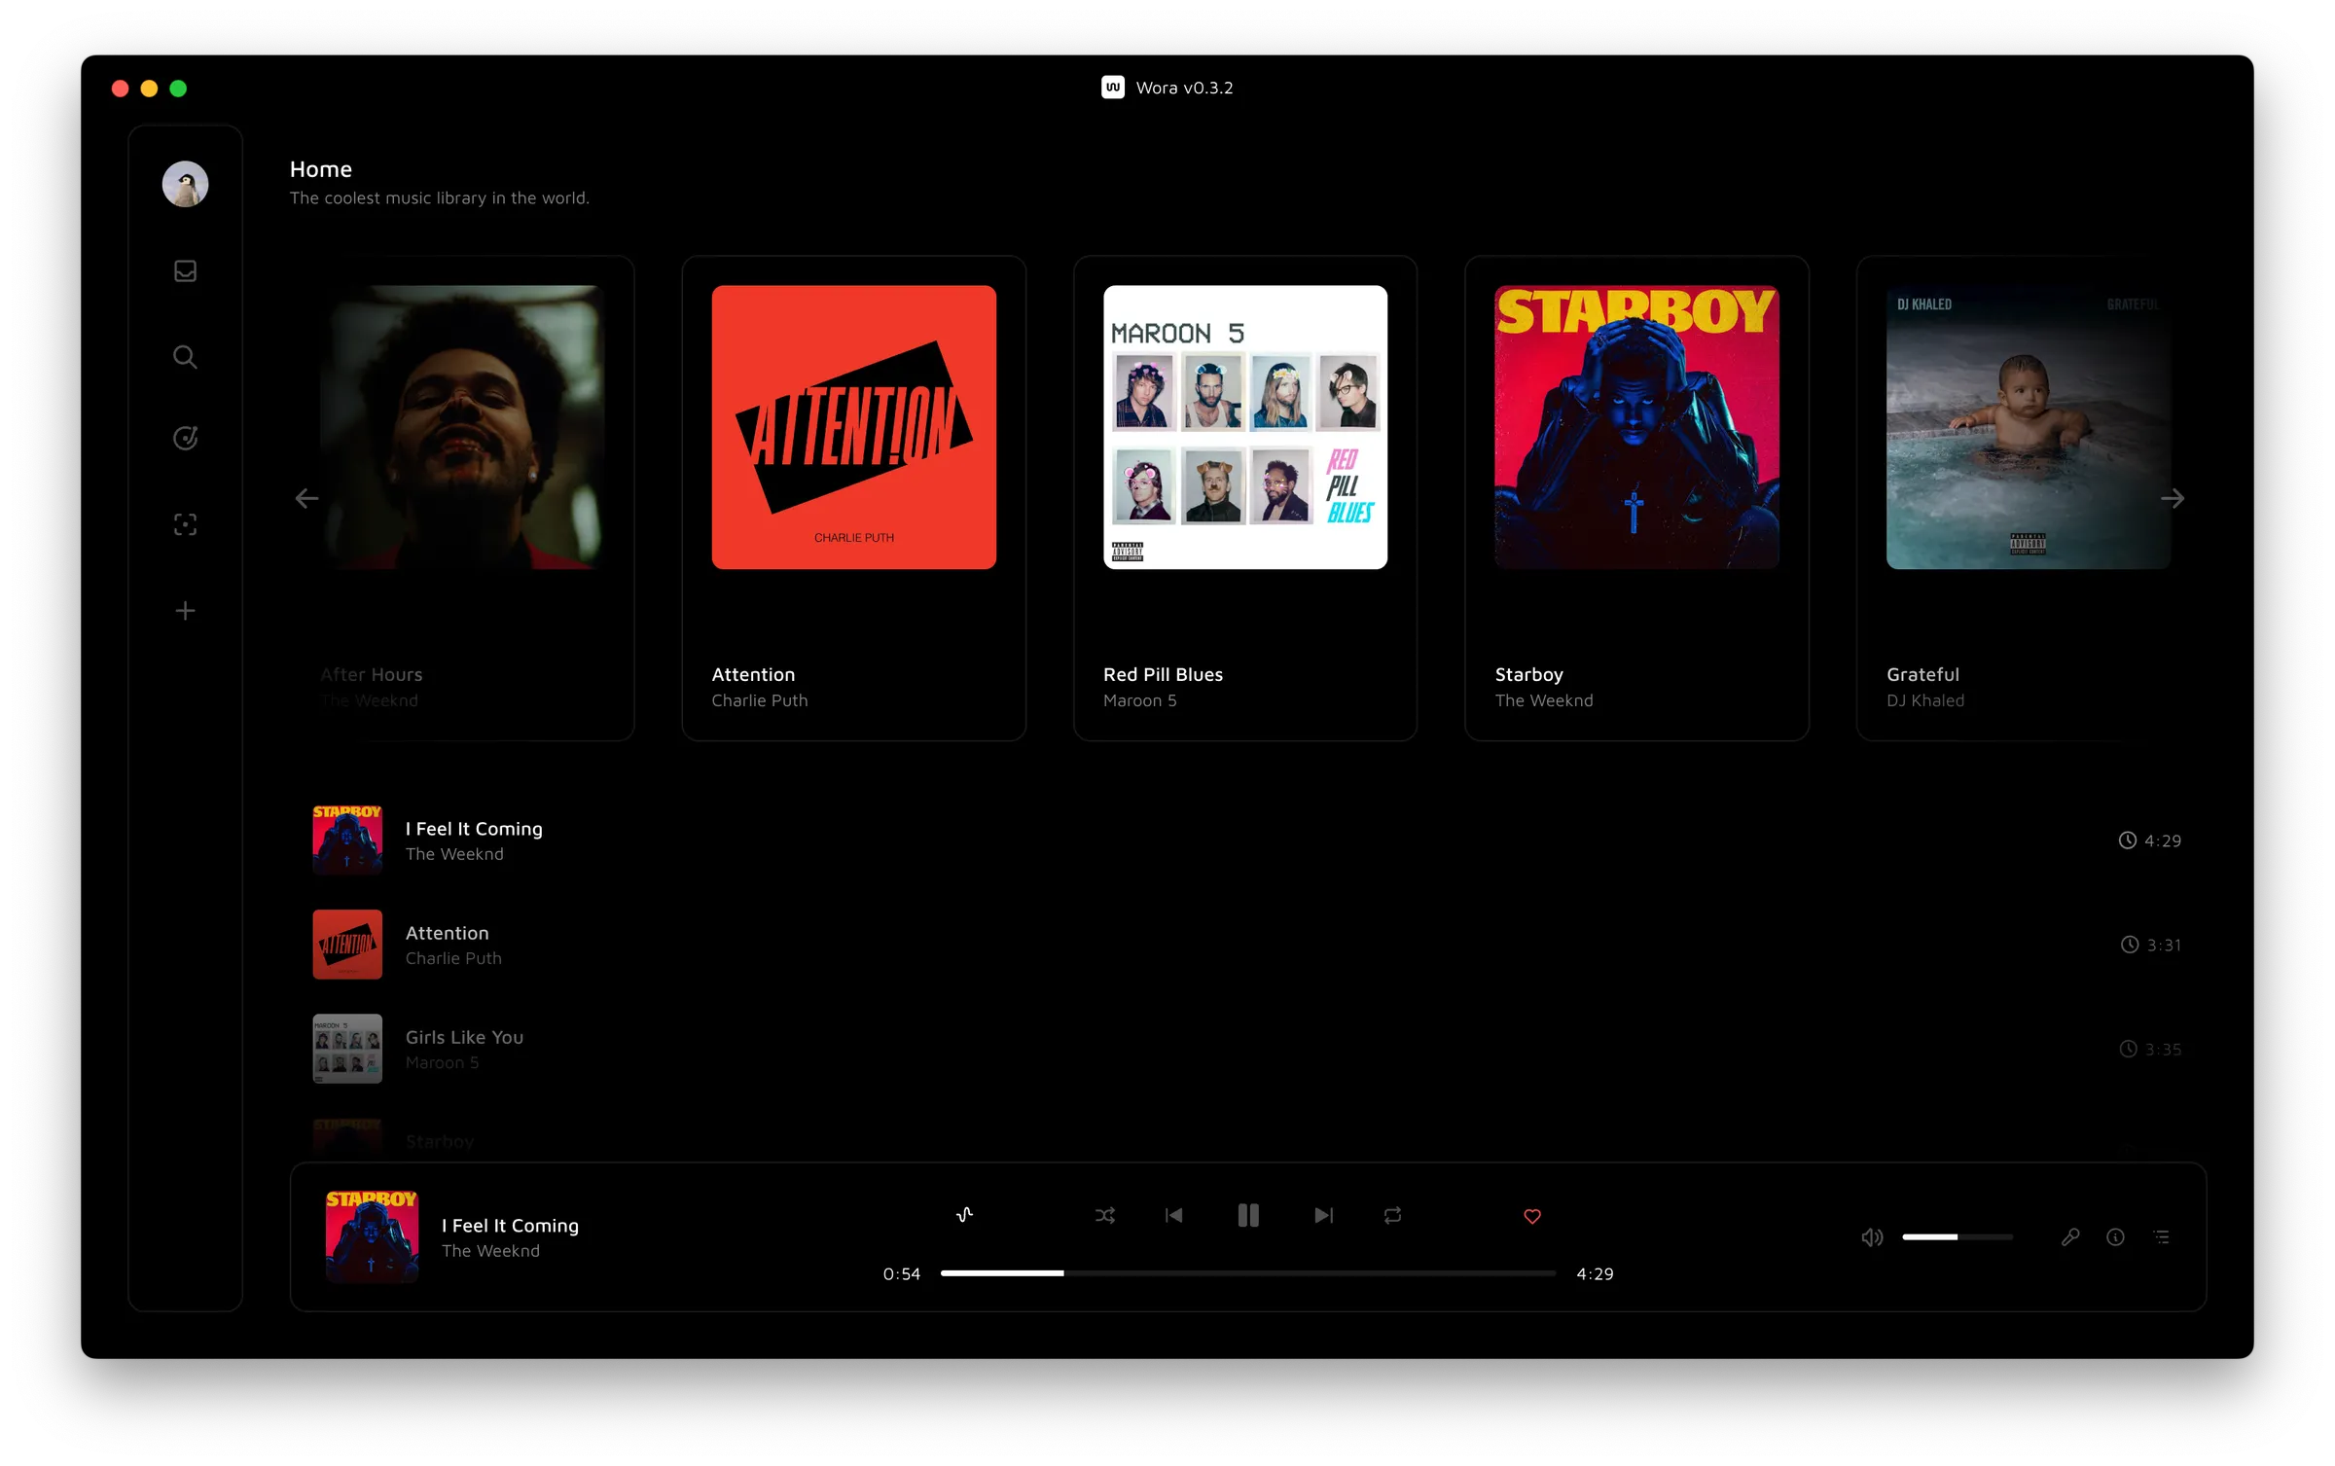2335x1466 pixels.
Task: Adjust the volume slider
Action: 1958,1236
